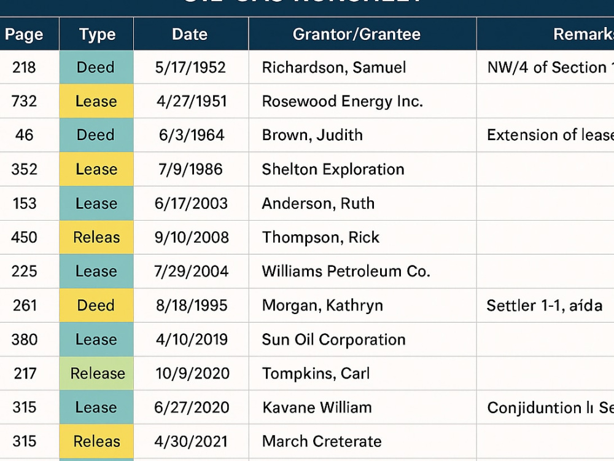Click the Date column header

click(x=191, y=34)
